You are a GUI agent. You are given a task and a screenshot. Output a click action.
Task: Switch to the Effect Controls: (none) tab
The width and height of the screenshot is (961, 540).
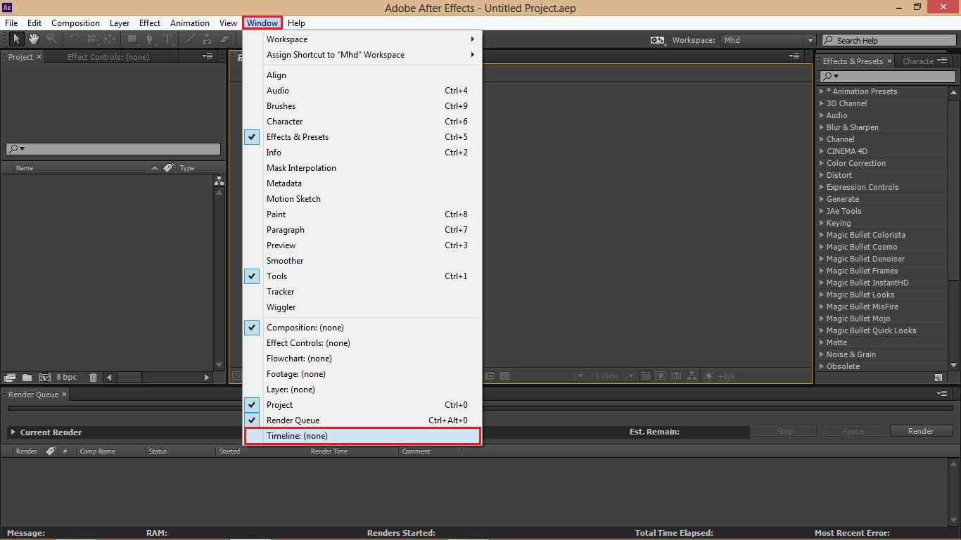click(108, 57)
